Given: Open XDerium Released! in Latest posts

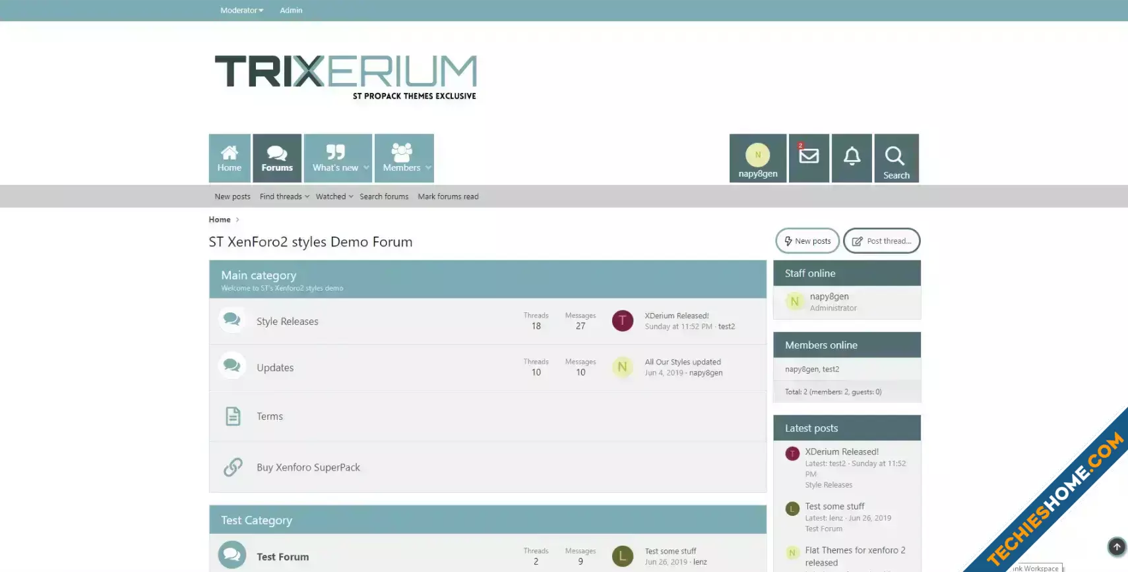Looking at the screenshot, I should point(842,451).
